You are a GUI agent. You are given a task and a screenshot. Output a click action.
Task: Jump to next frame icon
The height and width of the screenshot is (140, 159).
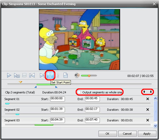(x=42, y=76)
